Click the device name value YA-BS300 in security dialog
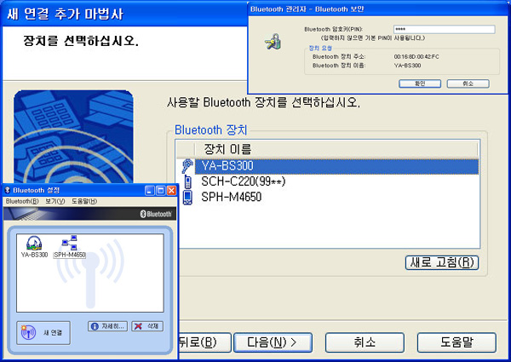The image size is (511, 362). [407, 66]
